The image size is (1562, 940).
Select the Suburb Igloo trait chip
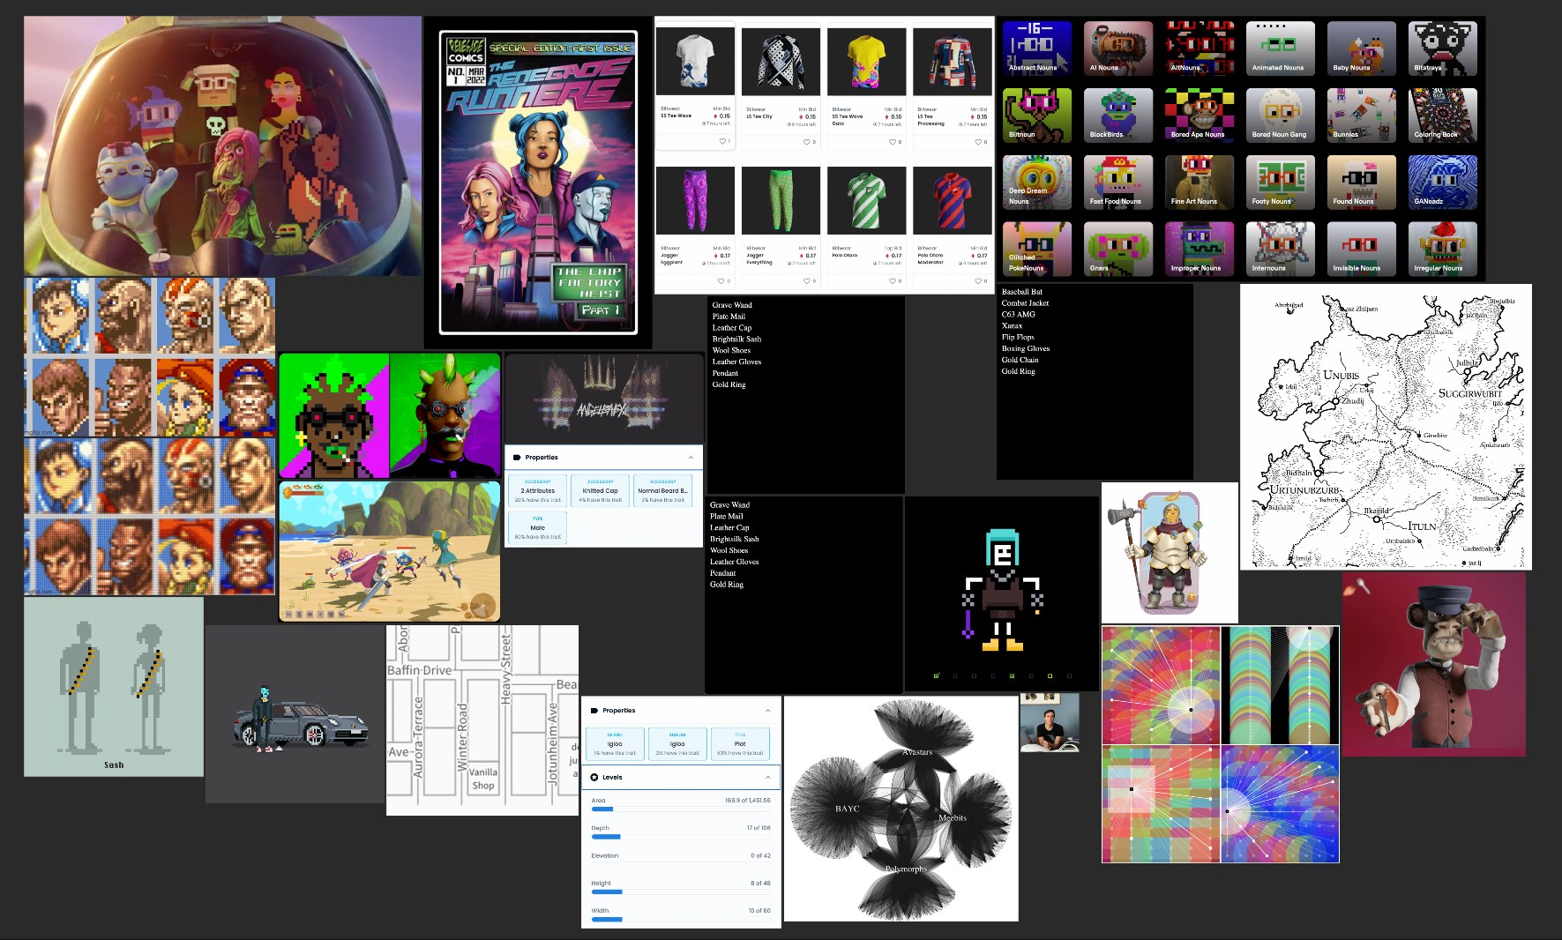click(x=677, y=743)
